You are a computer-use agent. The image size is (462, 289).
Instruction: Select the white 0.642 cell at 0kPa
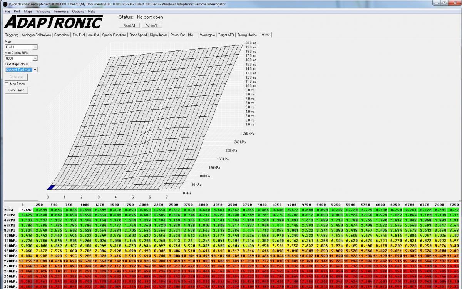pyautogui.click(x=26, y=210)
